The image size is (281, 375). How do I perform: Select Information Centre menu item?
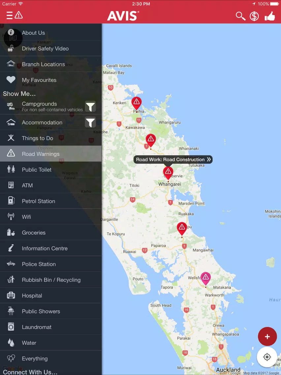(51, 248)
